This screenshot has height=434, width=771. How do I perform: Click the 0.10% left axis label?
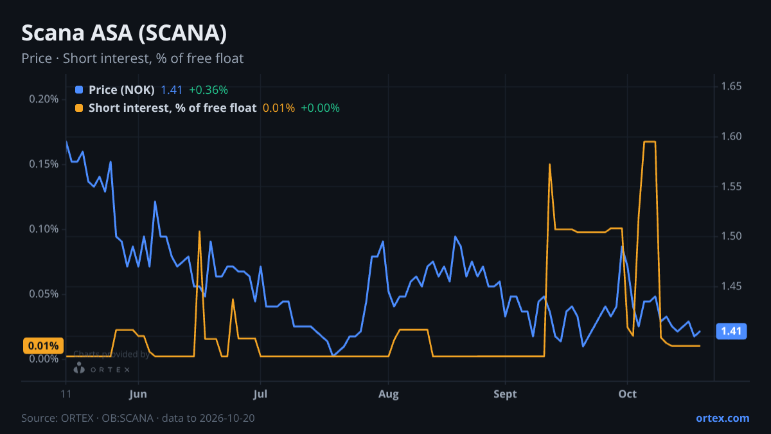(x=44, y=229)
